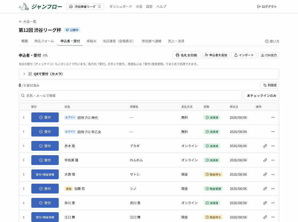Check in 加藤 忍 with 受付

pyautogui.click(x=45, y=189)
